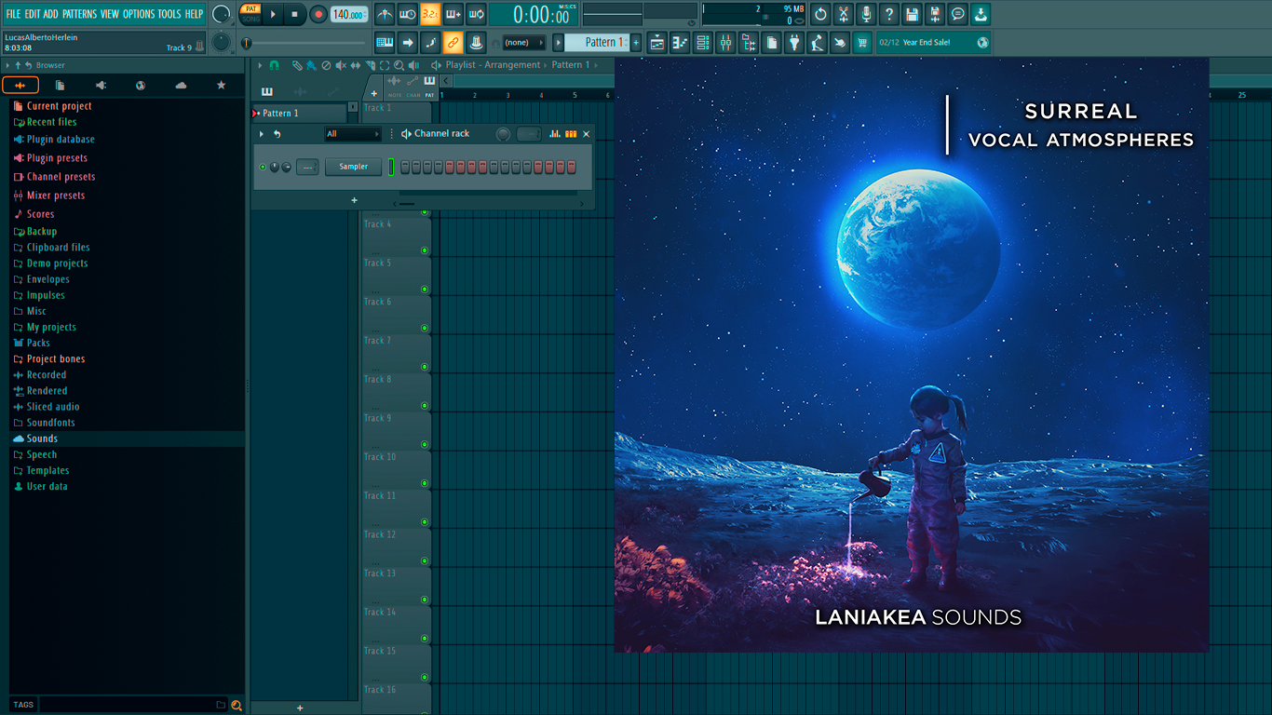1272x715 pixels.
Task: Open the FILE menu
Action: click(13, 14)
